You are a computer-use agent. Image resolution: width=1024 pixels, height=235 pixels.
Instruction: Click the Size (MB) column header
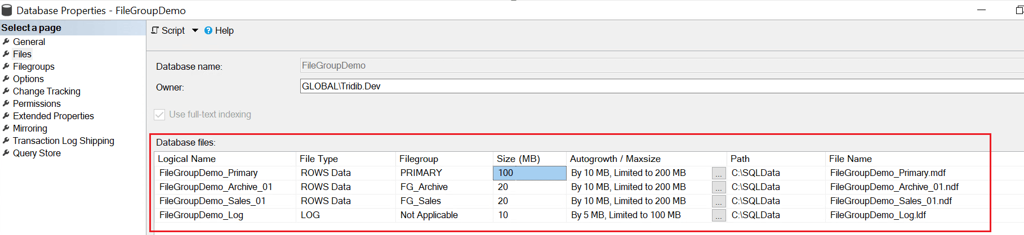tap(529, 159)
